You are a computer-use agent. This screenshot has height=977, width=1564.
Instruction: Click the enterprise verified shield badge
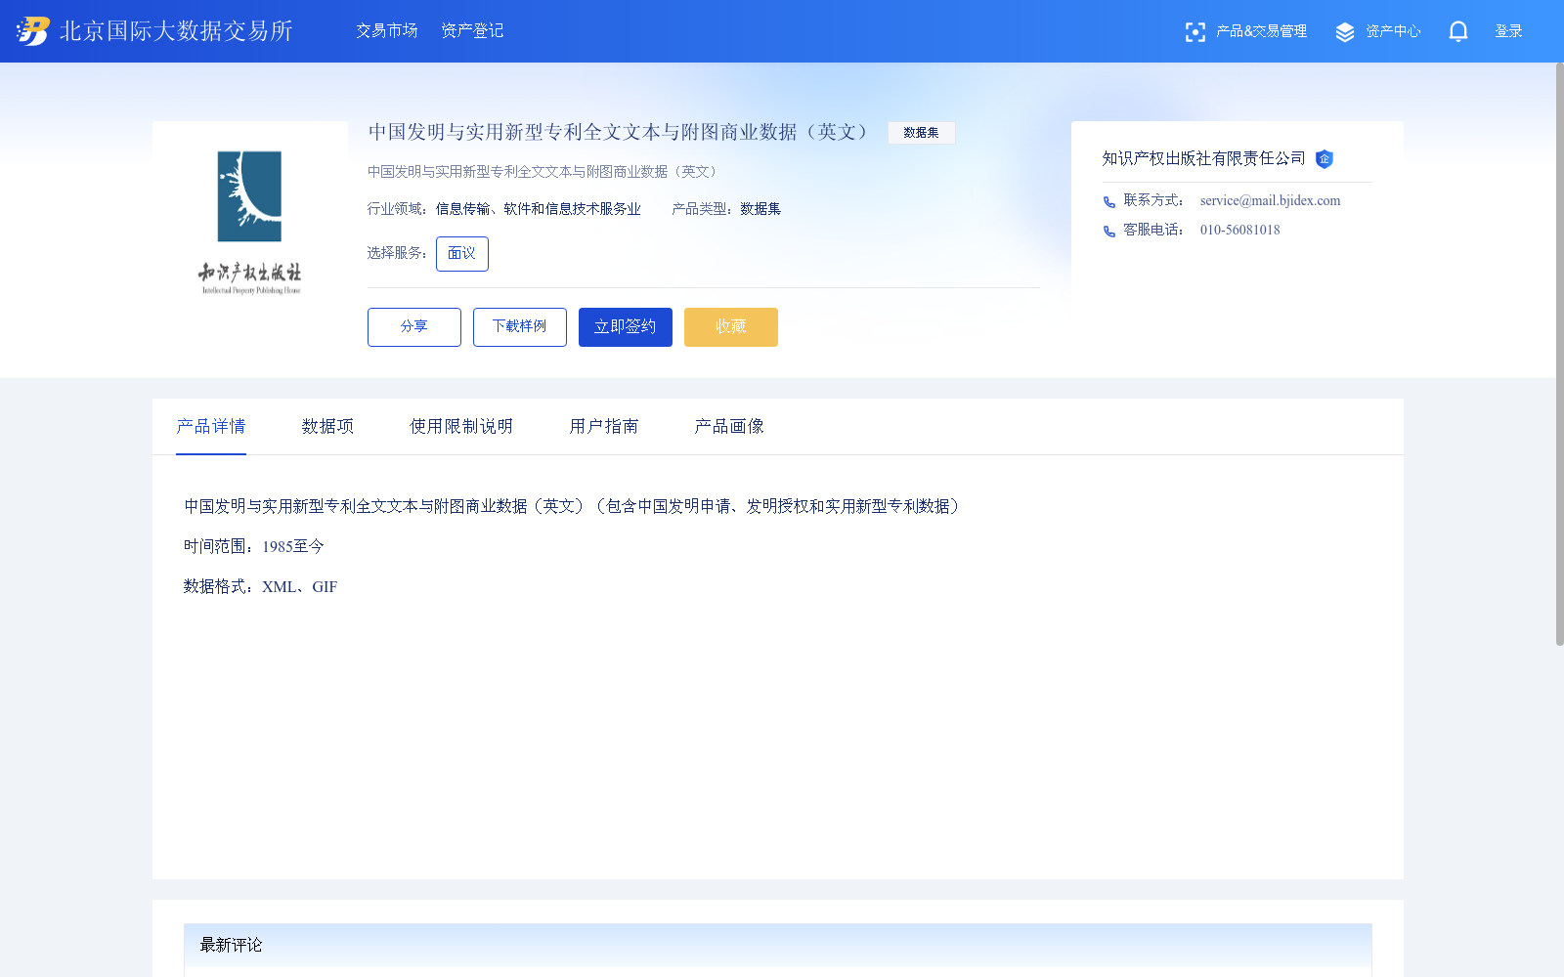1325,159
